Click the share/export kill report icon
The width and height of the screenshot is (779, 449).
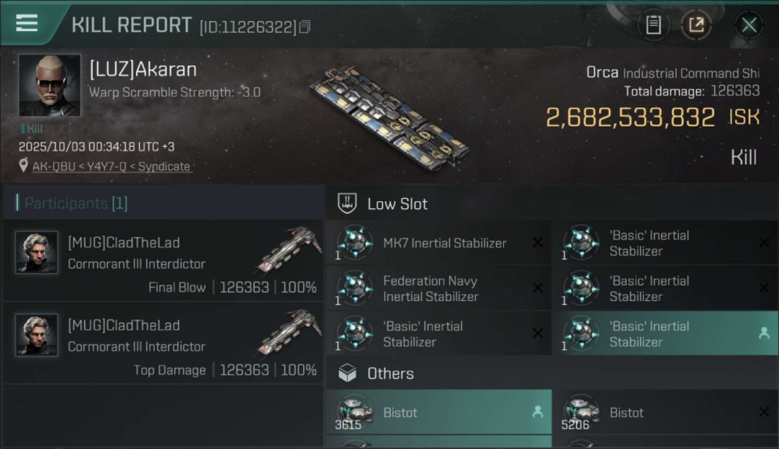(696, 25)
